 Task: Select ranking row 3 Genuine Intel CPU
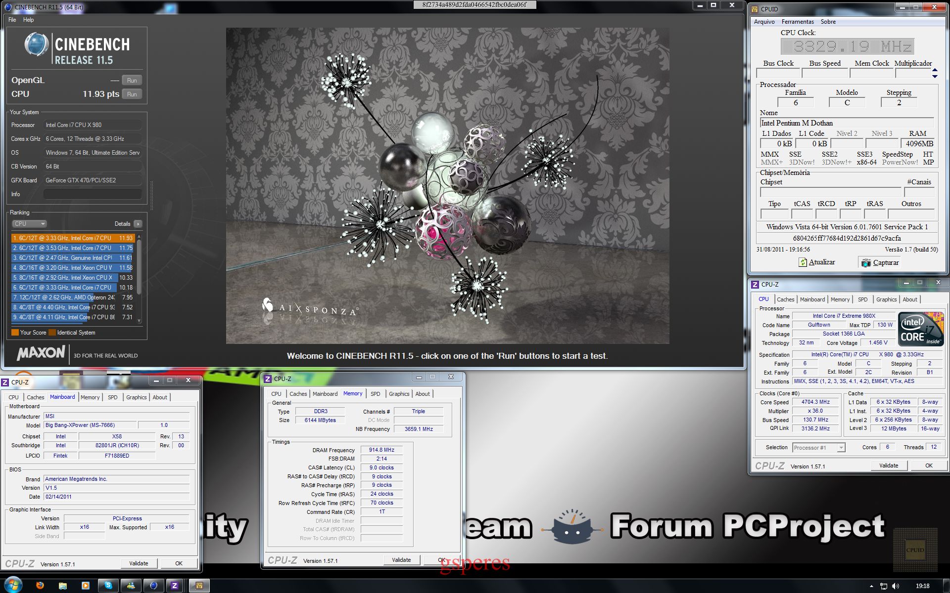[72, 258]
